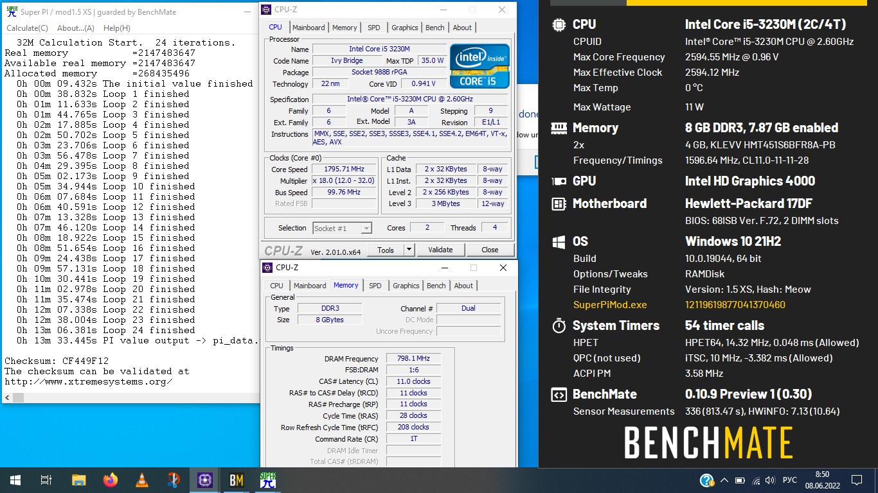
Task: Click the lower CPU-Z window title icon
Action: tap(269, 268)
